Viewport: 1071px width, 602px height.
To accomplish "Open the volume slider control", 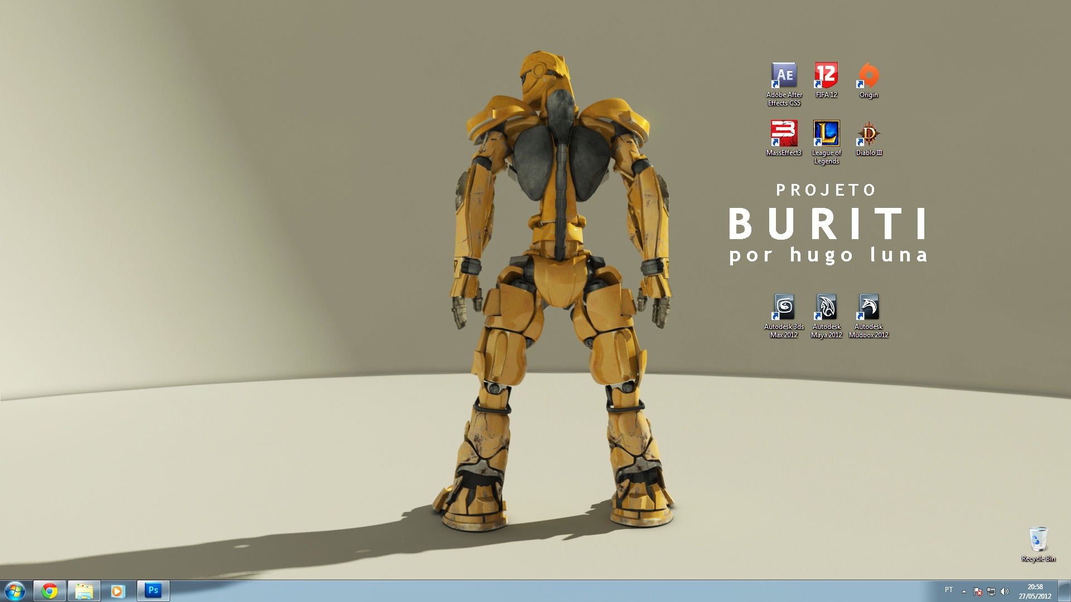I will click(x=1005, y=592).
